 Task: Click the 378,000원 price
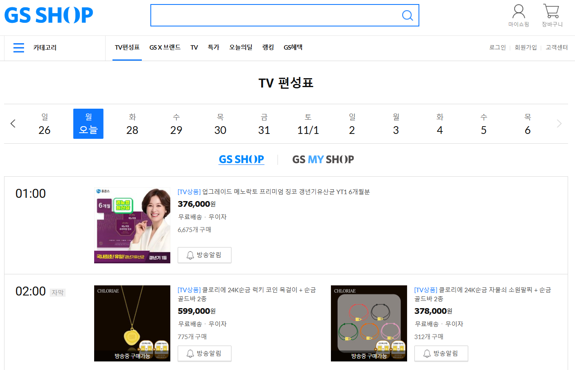pos(434,311)
